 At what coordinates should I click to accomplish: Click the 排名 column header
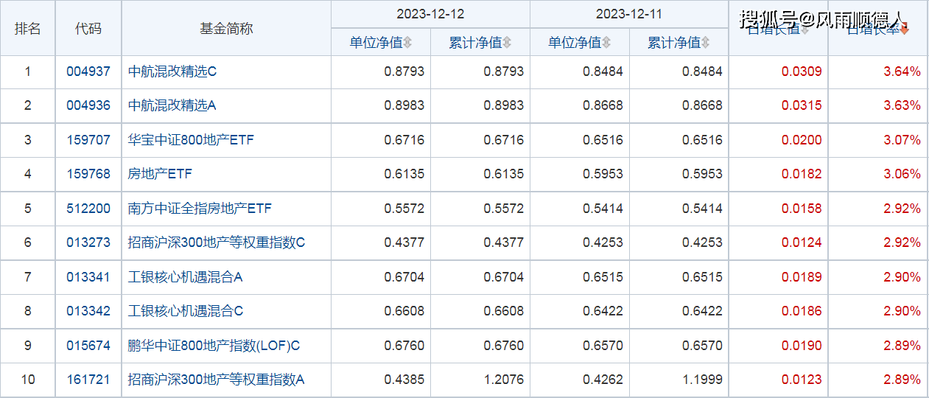coord(28,29)
